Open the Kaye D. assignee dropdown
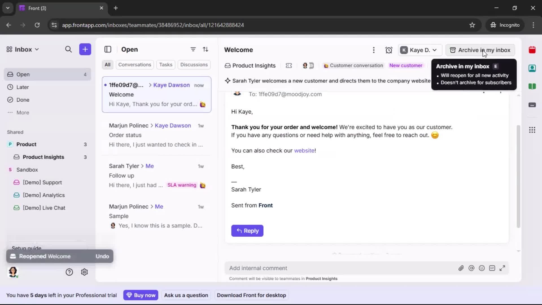This screenshot has height=305, width=542. (x=420, y=50)
